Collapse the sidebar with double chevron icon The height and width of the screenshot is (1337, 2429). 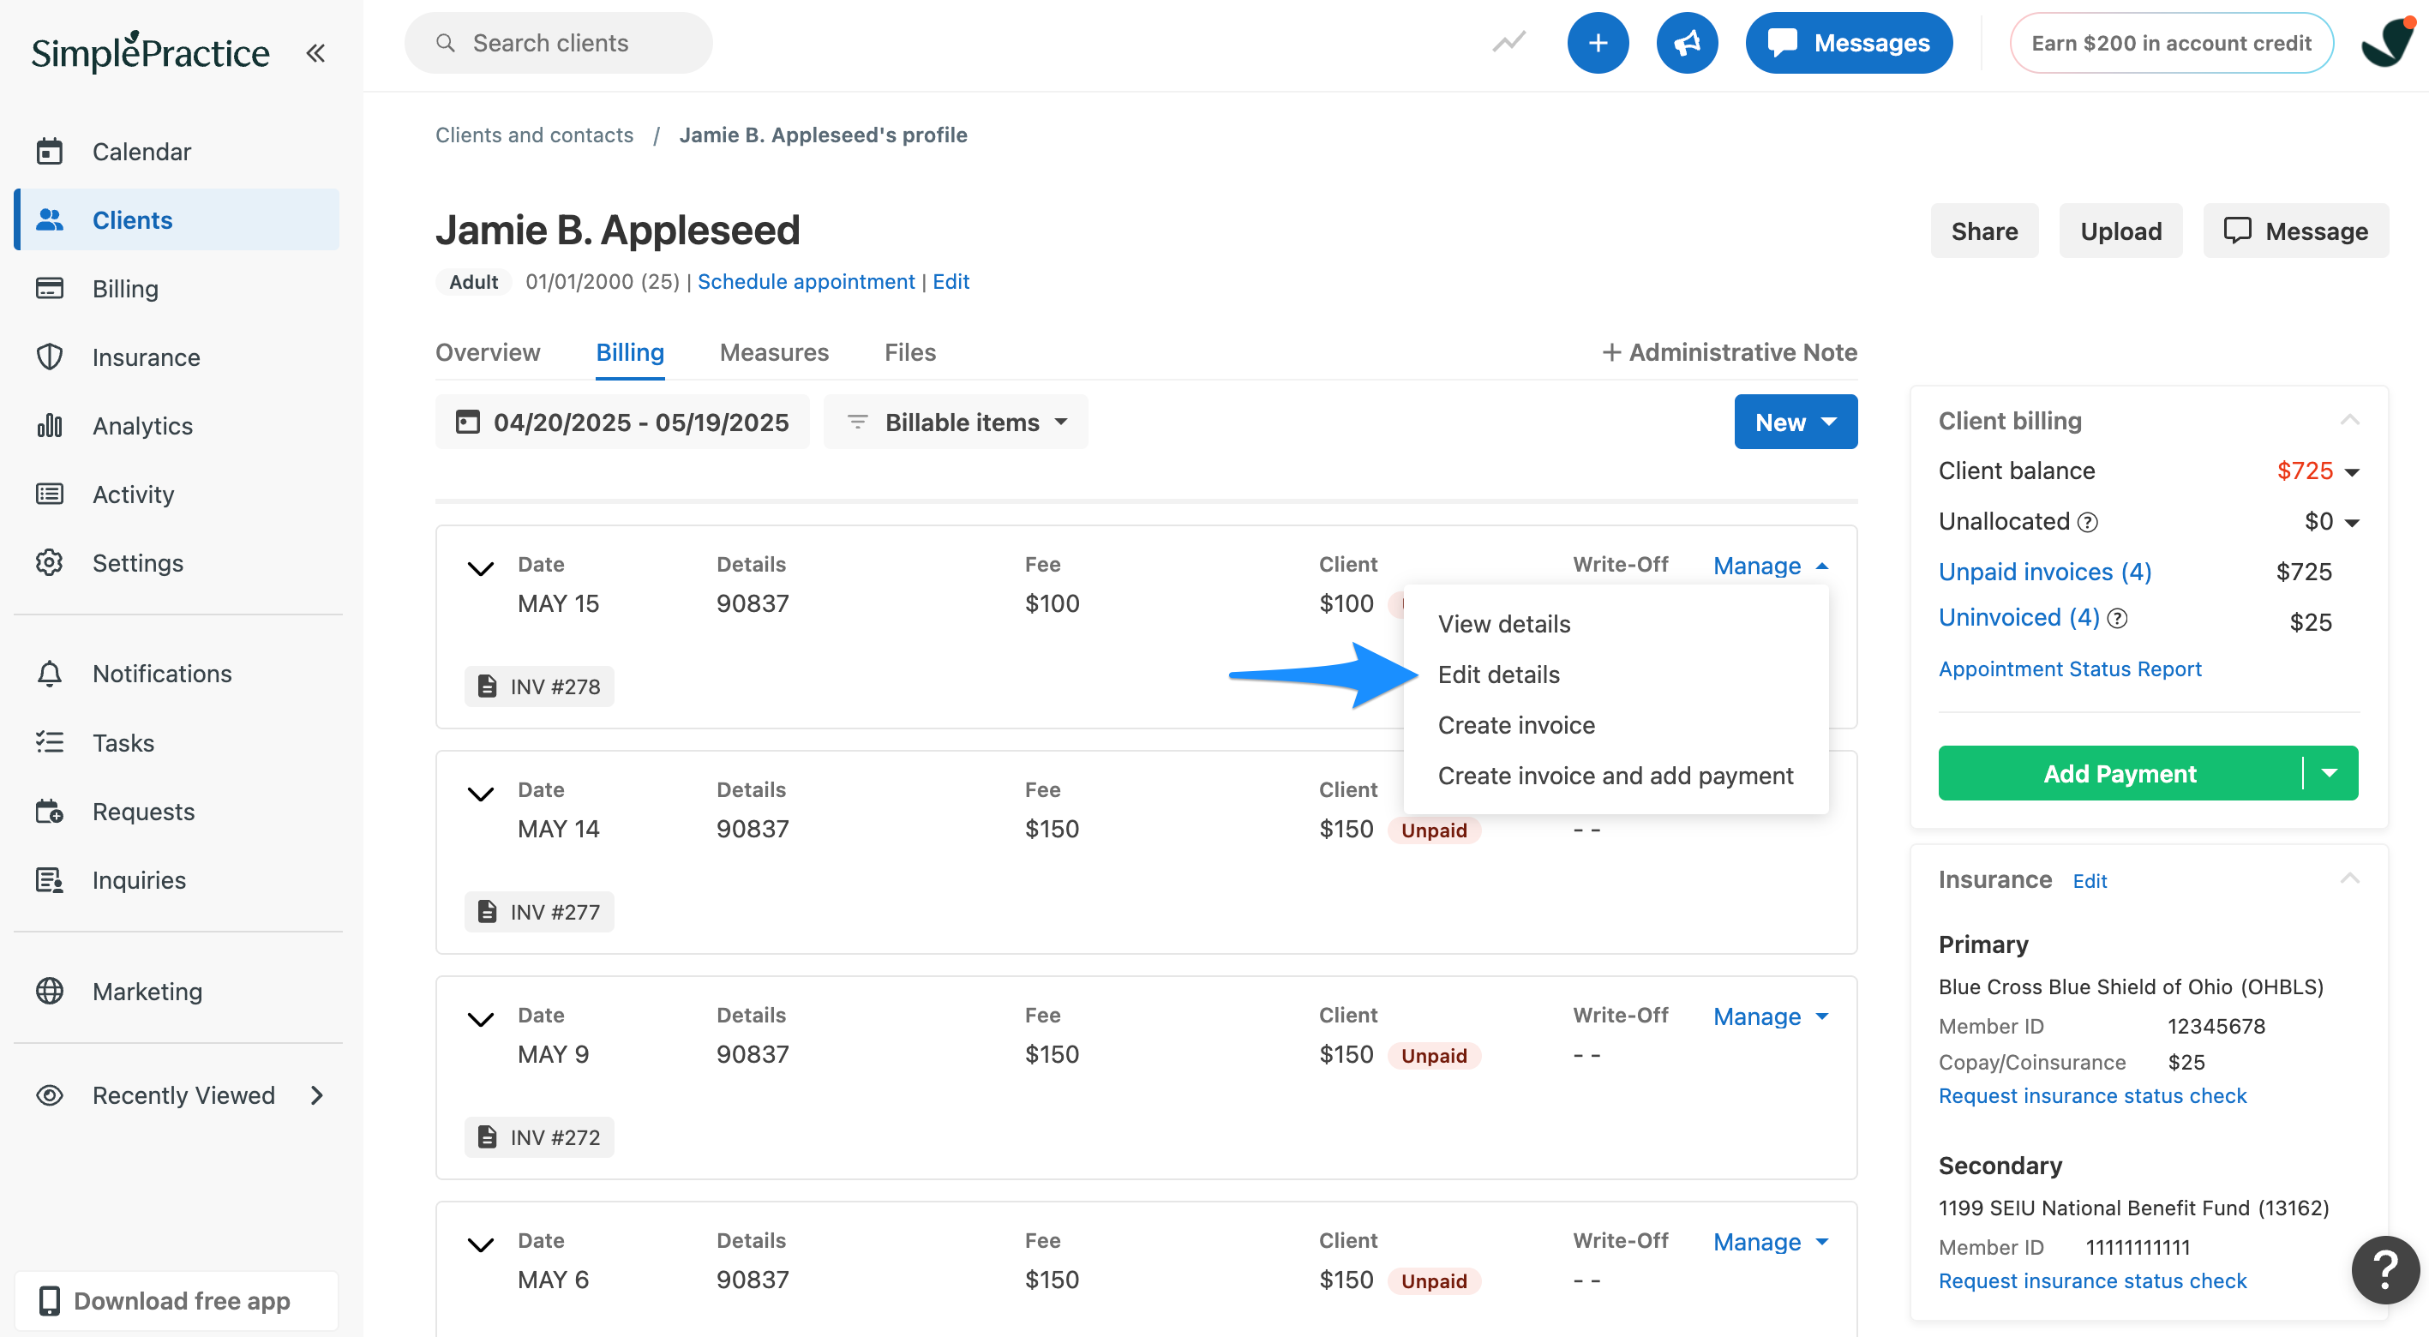(x=315, y=53)
